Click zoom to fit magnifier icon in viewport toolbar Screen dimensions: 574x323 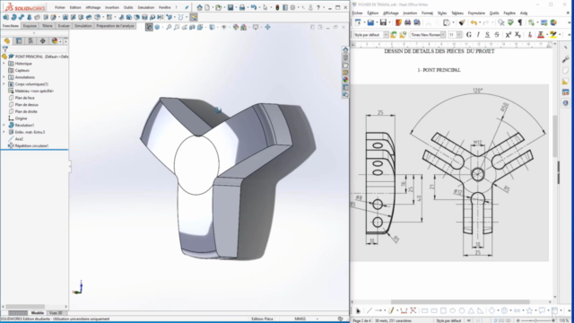(169, 28)
